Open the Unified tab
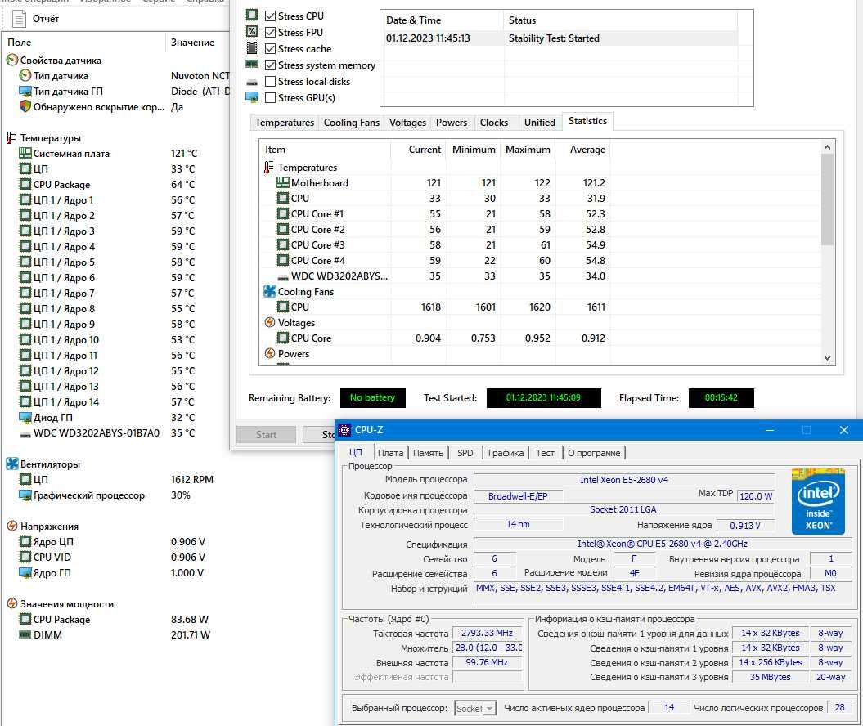 539,122
